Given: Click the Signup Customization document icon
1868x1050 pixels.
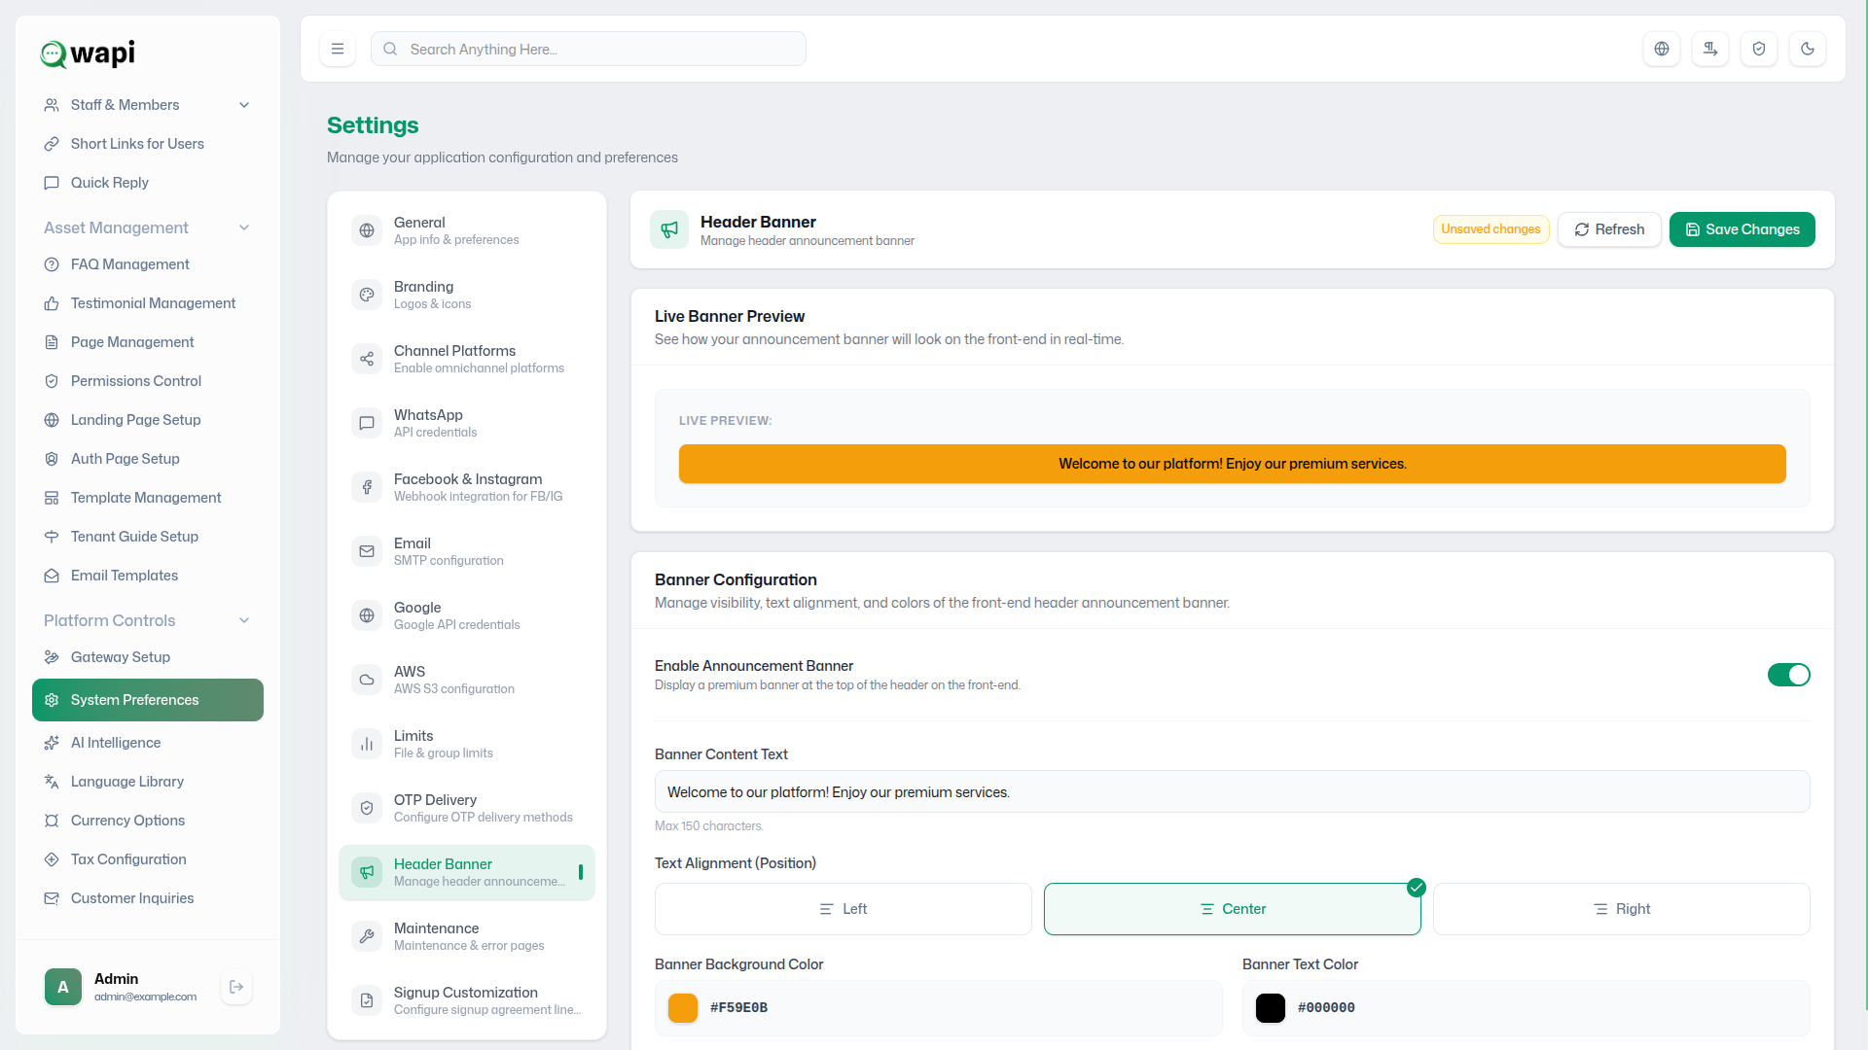Looking at the screenshot, I should (x=367, y=1000).
